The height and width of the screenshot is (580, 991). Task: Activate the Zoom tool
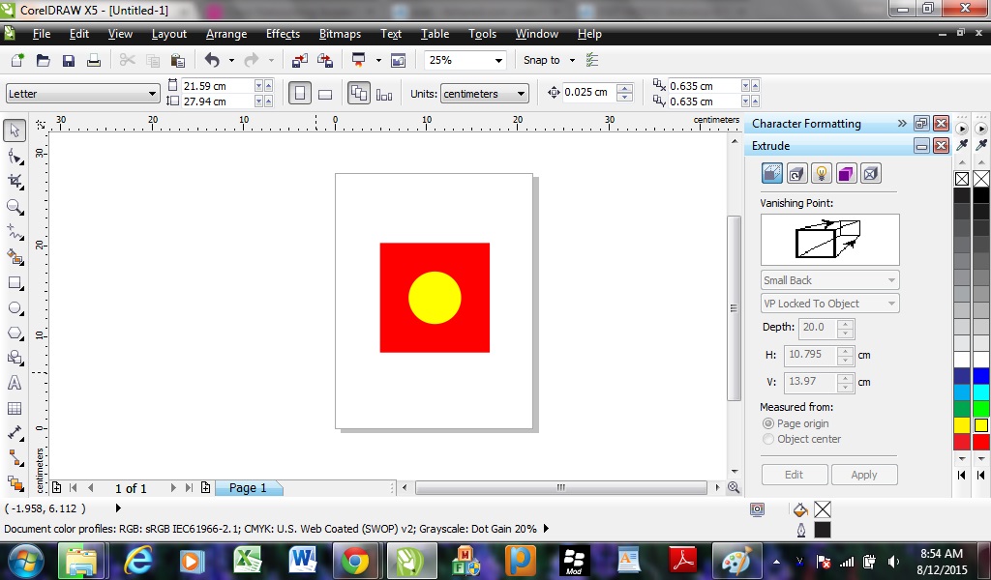coord(14,207)
